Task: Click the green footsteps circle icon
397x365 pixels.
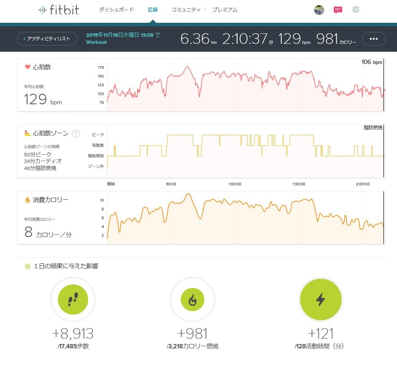Action: [x=73, y=299]
